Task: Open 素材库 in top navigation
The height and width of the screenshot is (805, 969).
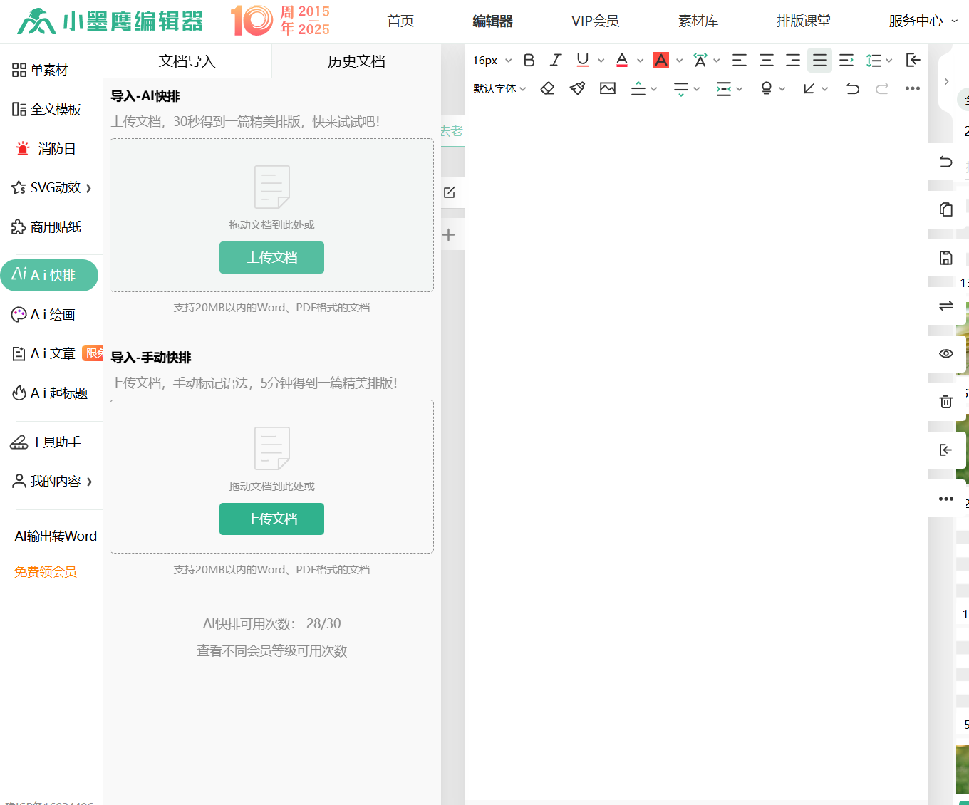Action: (x=698, y=21)
